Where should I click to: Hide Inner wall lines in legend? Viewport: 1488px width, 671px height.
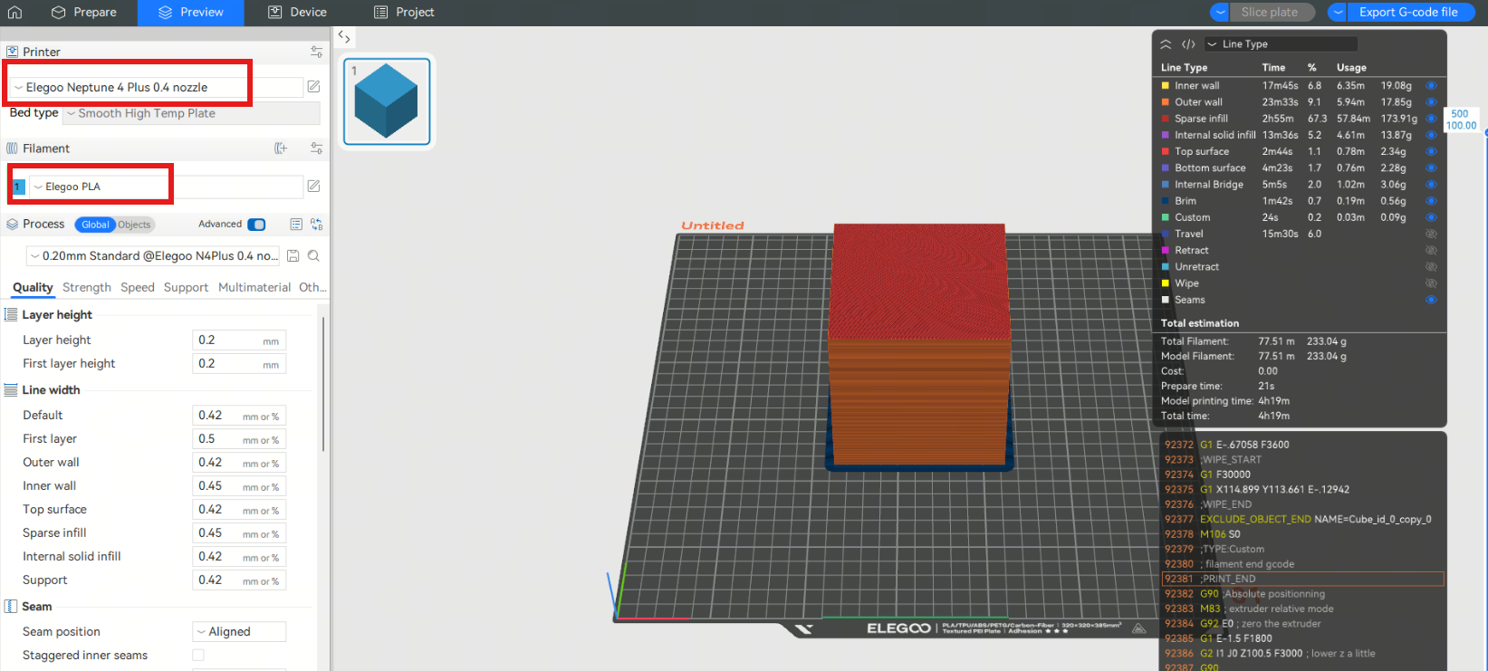pos(1431,86)
